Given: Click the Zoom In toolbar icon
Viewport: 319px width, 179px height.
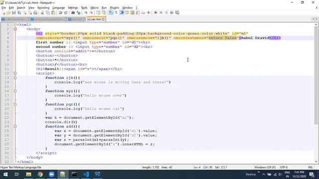Looking at the screenshot, I should pos(86,12).
